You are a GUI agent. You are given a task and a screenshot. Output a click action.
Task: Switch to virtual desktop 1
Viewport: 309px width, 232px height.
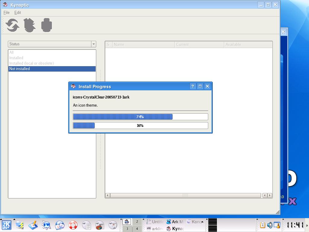pos(127,222)
